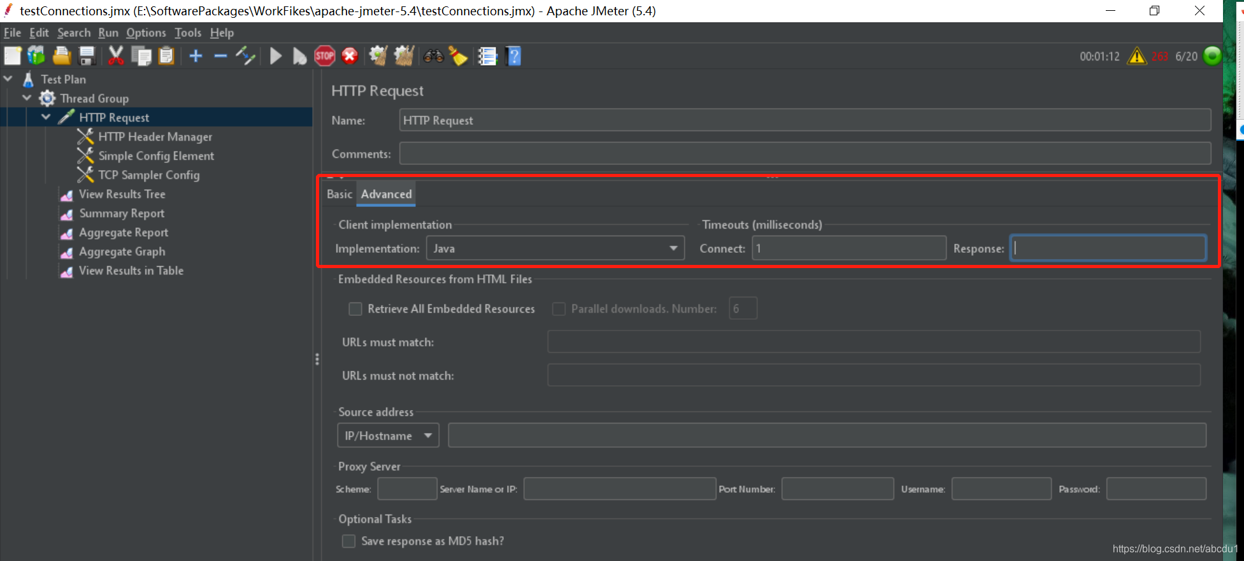Select Summary Report listener

[x=122, y=213]
